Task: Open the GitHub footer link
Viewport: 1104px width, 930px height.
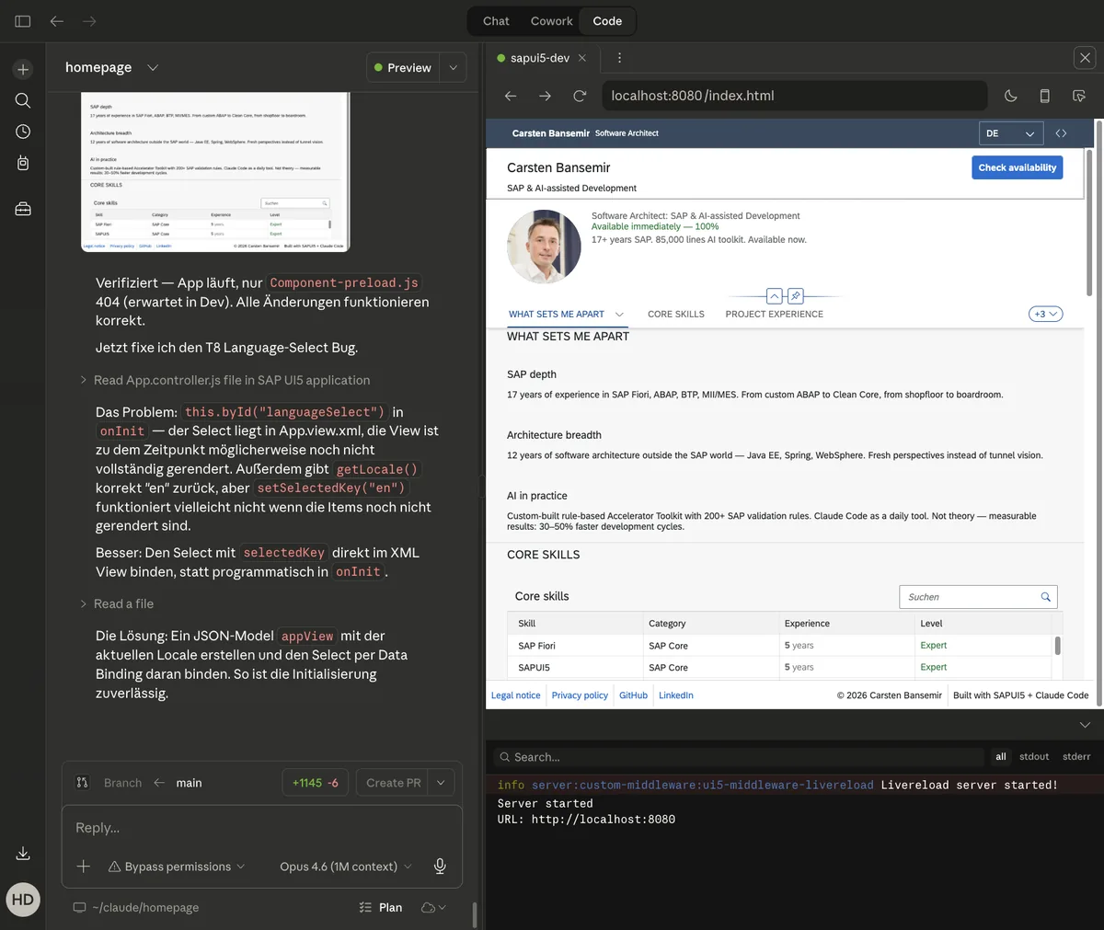Action: tap(633, 695)
